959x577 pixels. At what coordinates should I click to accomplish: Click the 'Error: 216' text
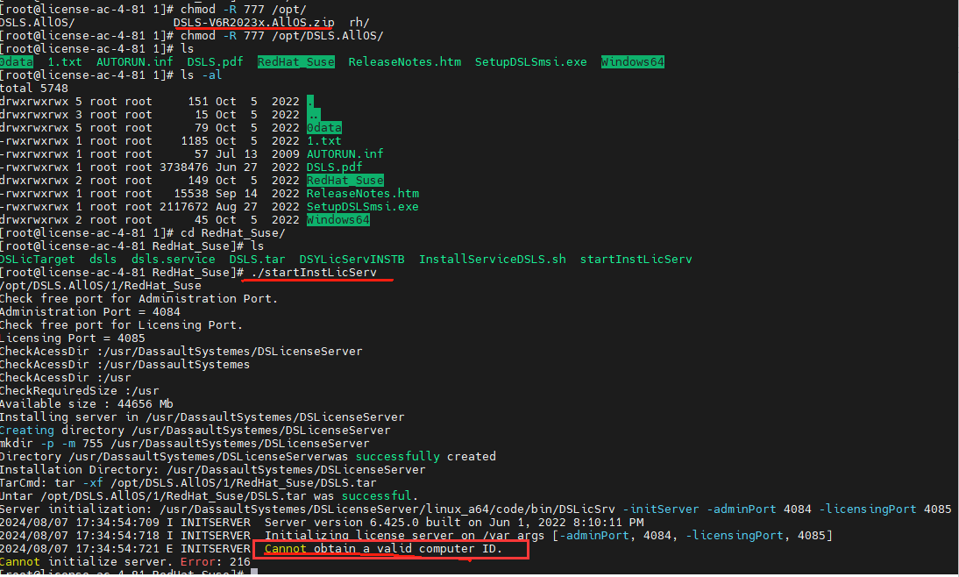click(216, 562)
